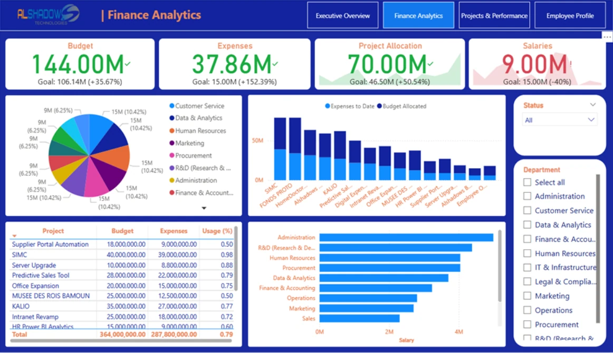Expand the Status slicer header chevron
Screen dimensions: 613x353
[x=592, y=105]
